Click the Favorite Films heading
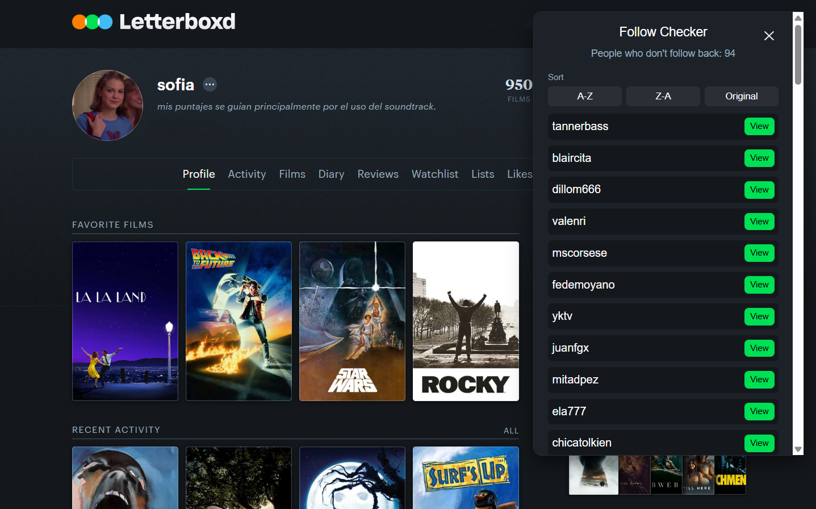Viewport: 816px width, 509px height. (x=113, y=225)
